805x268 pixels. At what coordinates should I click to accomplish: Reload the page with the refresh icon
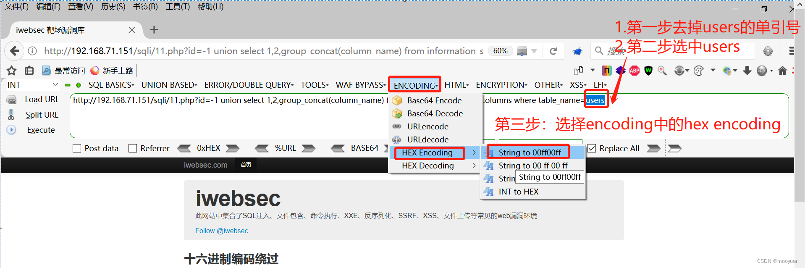553,51
